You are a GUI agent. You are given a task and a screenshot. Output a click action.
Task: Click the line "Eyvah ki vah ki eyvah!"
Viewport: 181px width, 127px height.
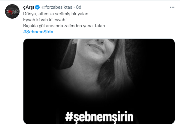45,20
